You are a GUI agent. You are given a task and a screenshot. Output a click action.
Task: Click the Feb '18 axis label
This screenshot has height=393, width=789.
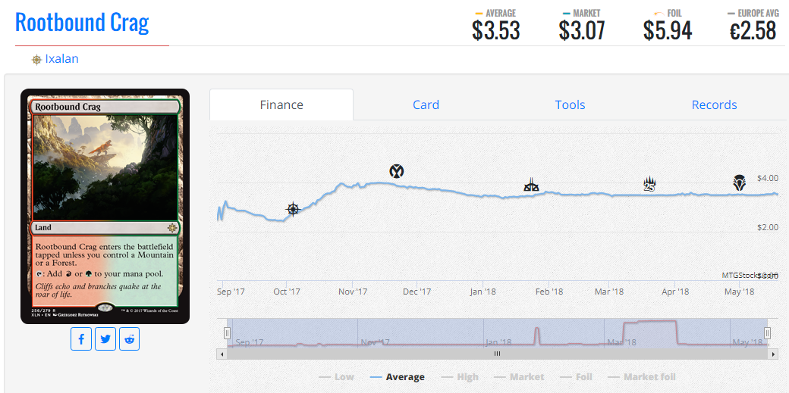point(549,292)
